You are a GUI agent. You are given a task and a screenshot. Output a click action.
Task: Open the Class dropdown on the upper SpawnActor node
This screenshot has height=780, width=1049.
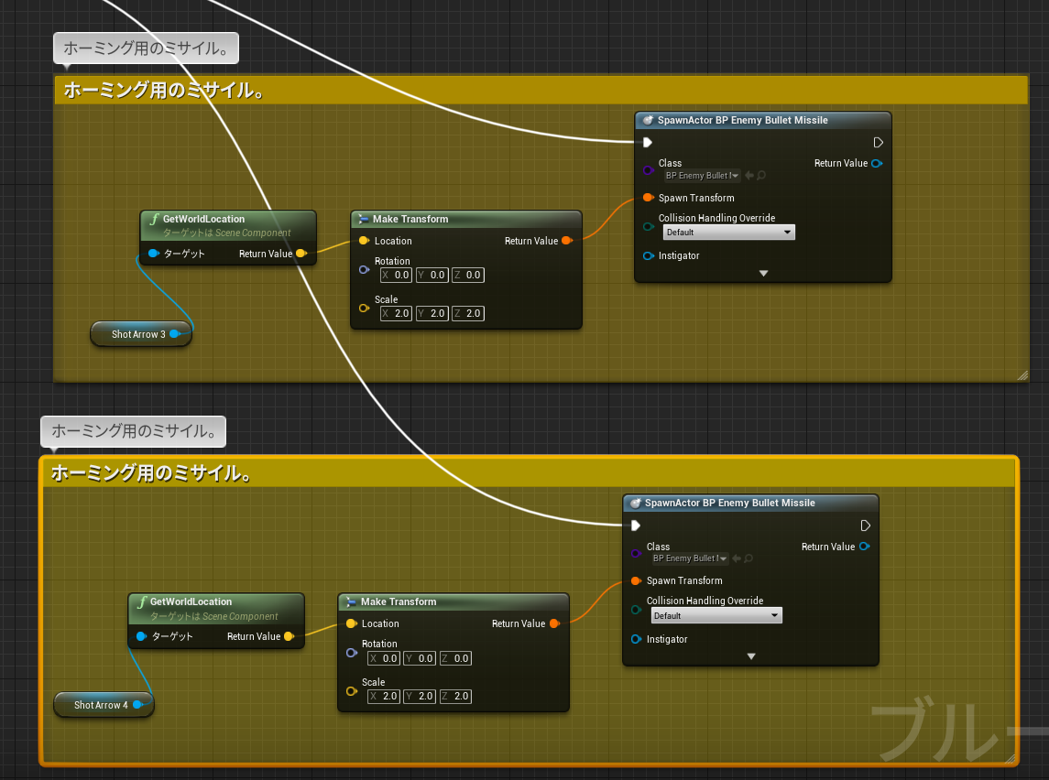click(702, 176)
